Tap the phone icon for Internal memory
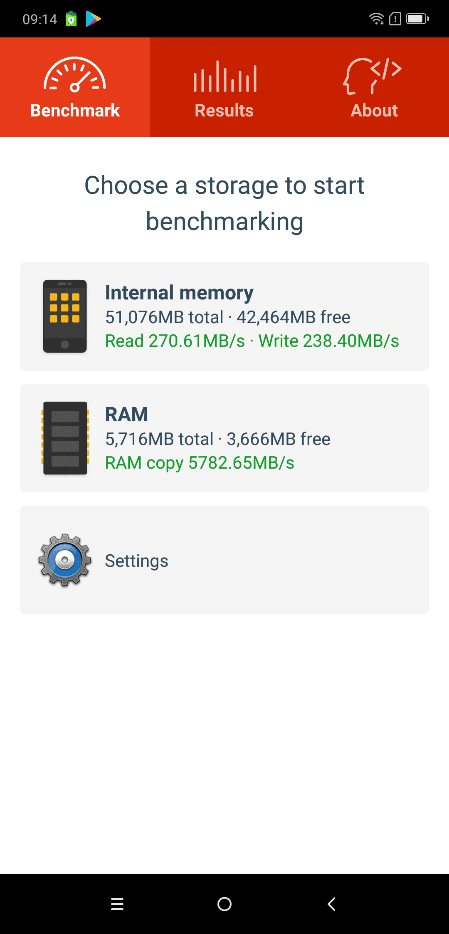The width and height of the screenshot is (449, 934). (x=65, y=316)
